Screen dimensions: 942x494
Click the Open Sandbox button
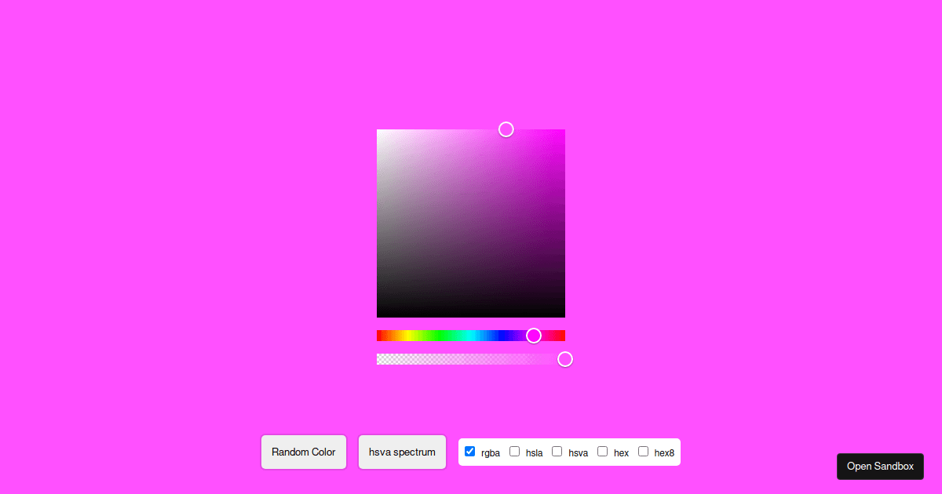point(880,466)
